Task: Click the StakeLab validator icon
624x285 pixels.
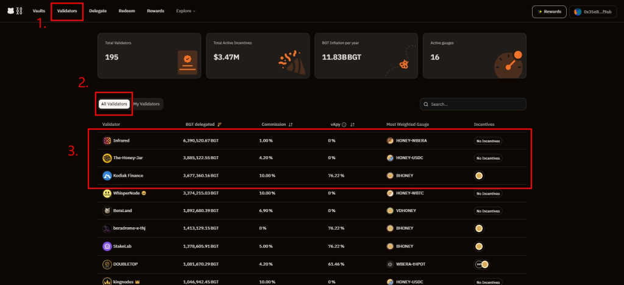Action: [107, 247]
